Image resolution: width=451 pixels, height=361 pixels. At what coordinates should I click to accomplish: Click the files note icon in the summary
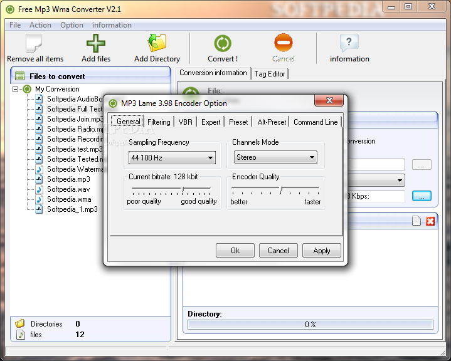coord(21,335)
